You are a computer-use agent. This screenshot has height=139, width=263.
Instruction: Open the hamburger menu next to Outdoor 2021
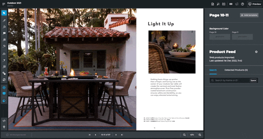pyautogui.click(x=3, y=4)
